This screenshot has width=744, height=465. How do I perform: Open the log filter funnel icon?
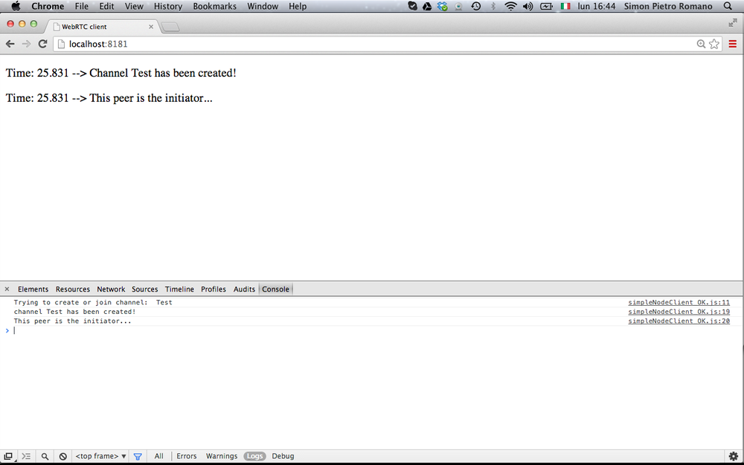[138, 456]
